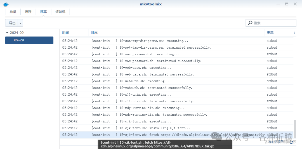Select row 10-x11-unix.sh: executing...
The image size is (302, 149).
pos(176,94)
